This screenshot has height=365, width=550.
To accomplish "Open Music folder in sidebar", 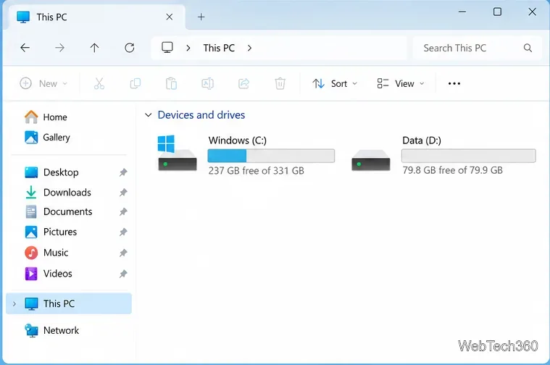I will tap(46, 253).
